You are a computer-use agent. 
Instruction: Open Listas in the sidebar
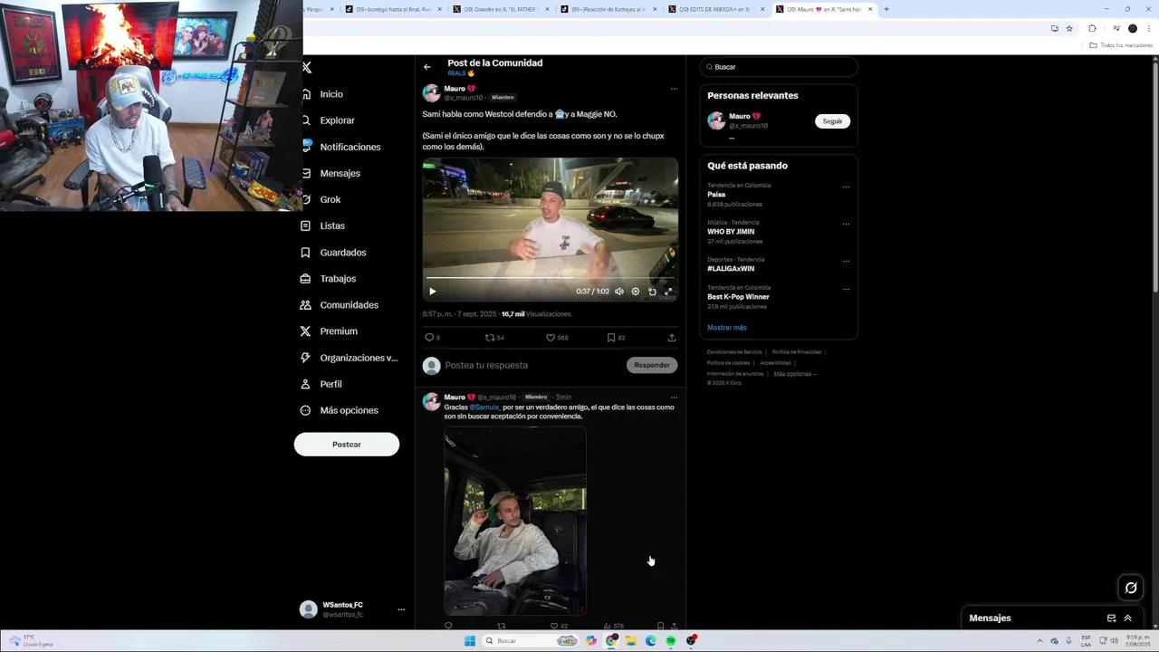(x=322, y=225)
